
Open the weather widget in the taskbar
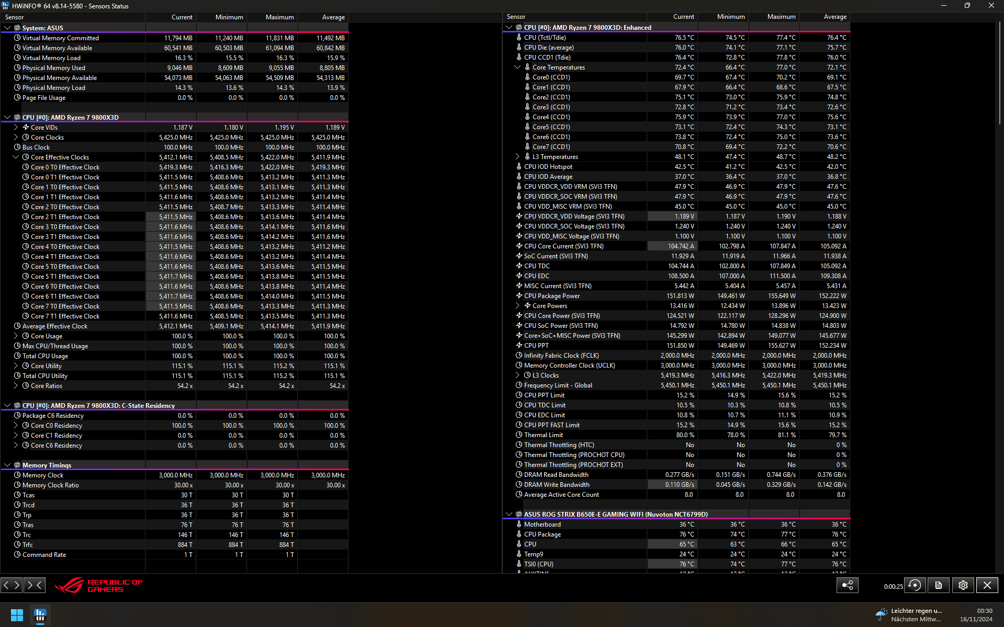pos(908,614)
